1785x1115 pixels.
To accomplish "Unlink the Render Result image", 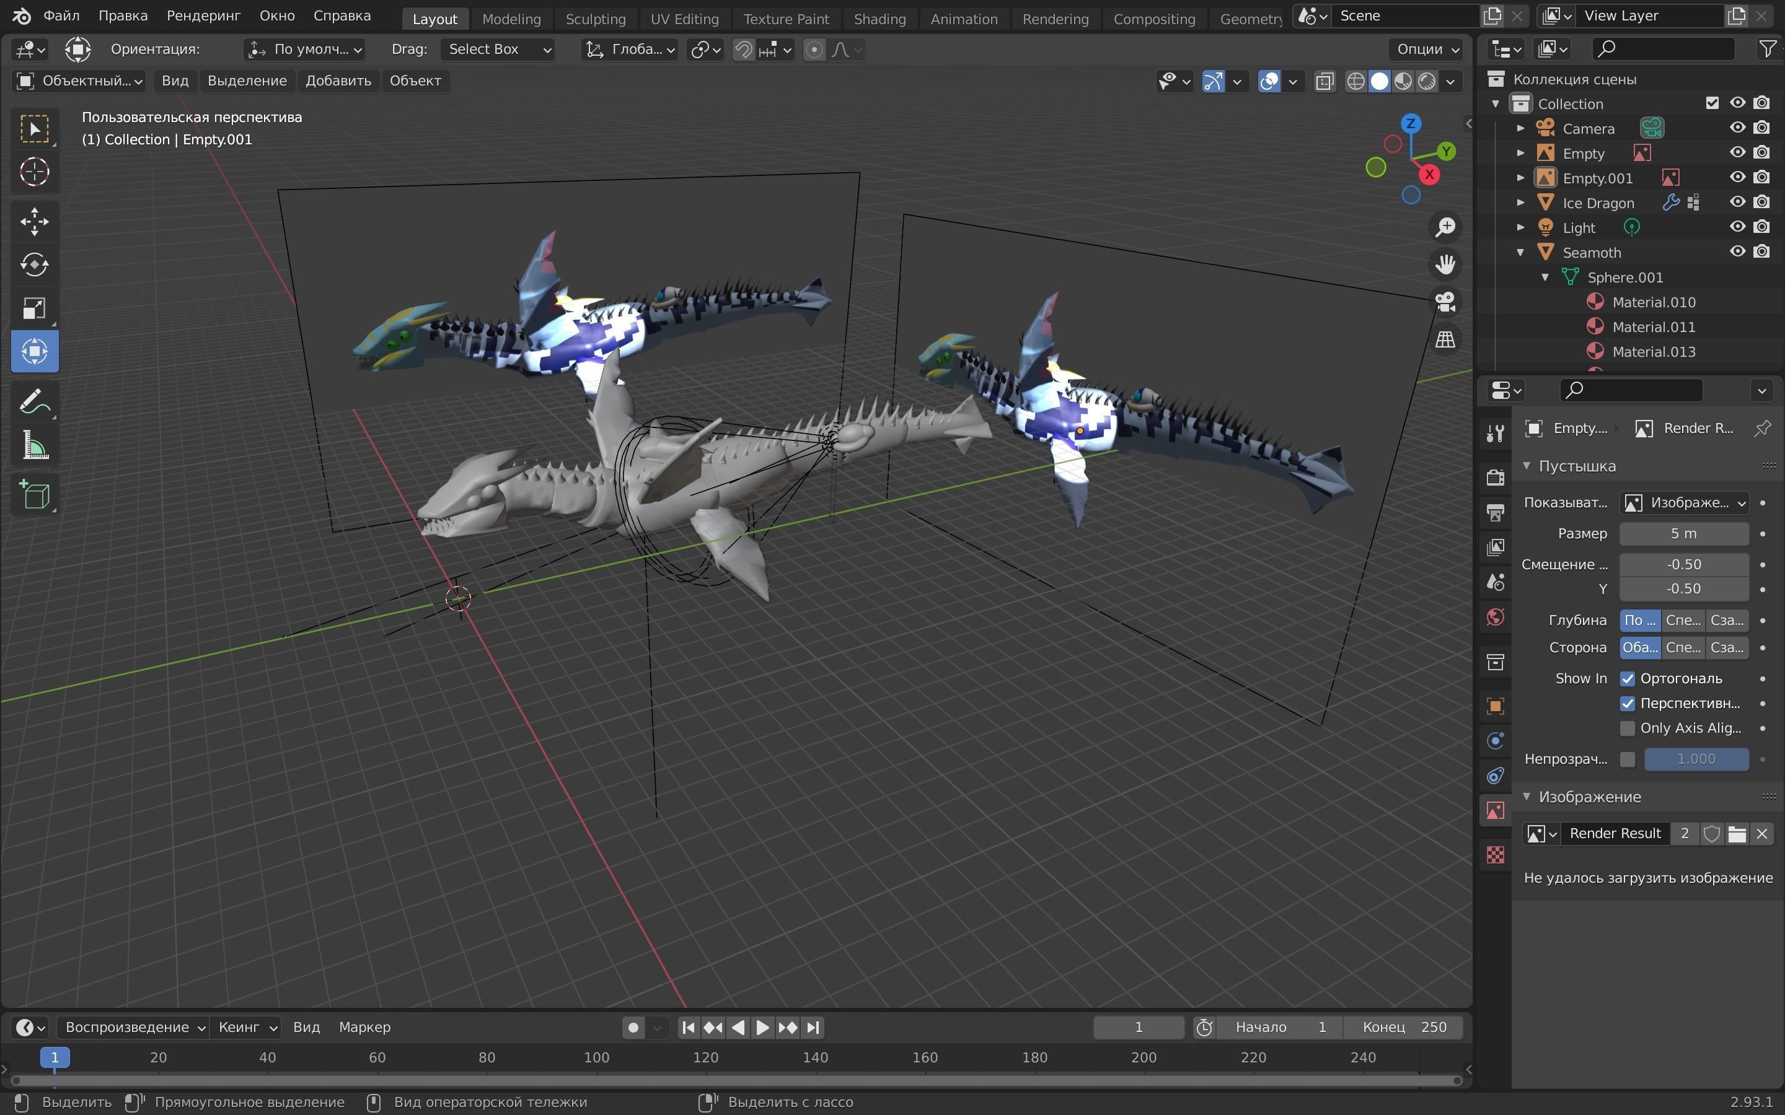I will 1761,834.
